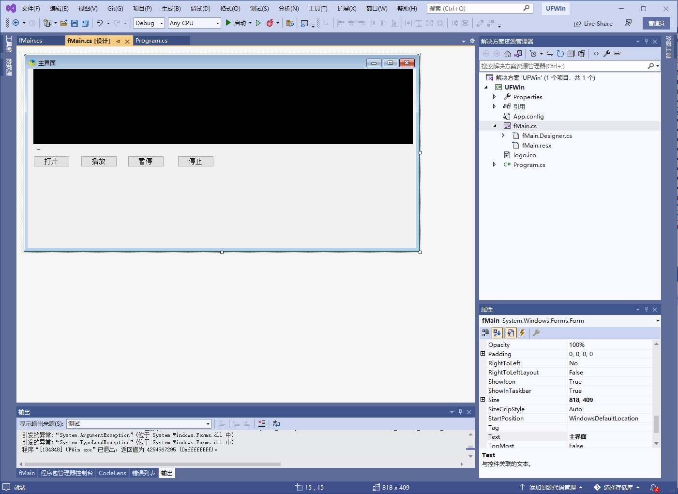Collapse all nodes in Solution Explorer
The width and height of the screenshot is (678, 494).
[x=571, y=54]
